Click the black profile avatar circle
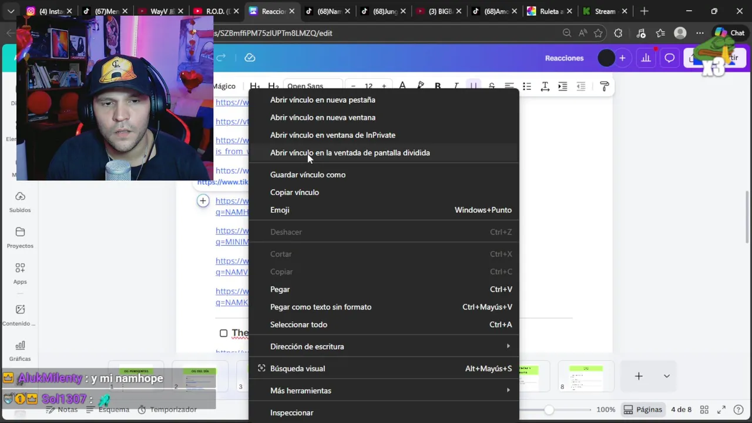The image size is (752, 423). (x=606, y=58)
